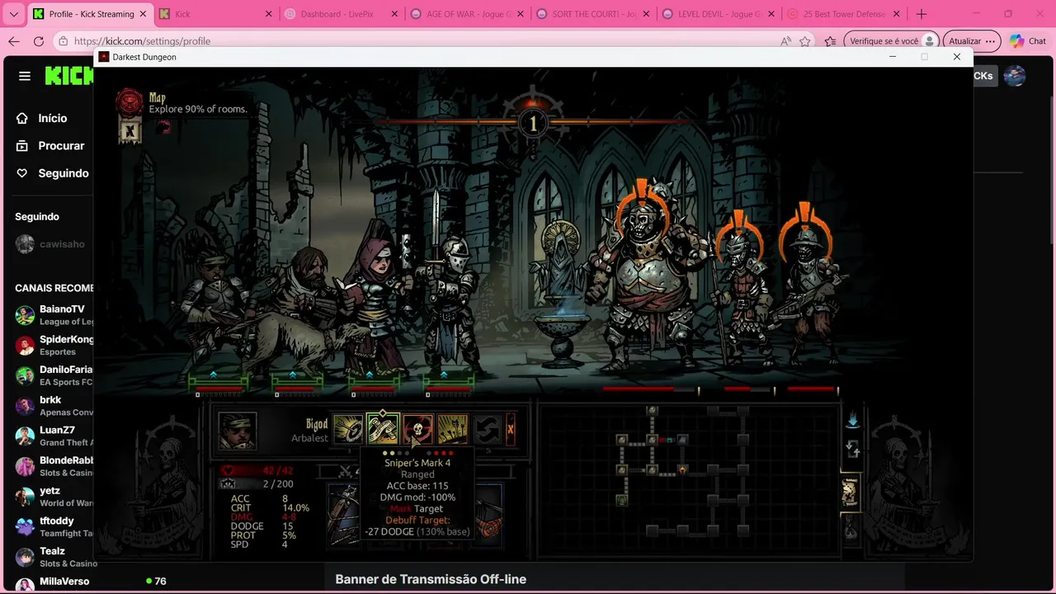Select the inventory sack tab
This screenshot has height=594, width=1056.
[x=850, y=529]
